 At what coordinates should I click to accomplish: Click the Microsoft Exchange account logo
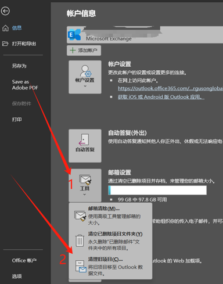[74, 35]
